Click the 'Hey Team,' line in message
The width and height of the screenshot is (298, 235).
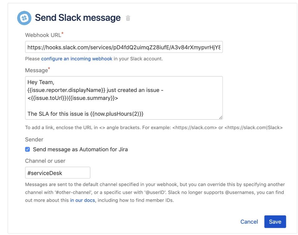41,82
